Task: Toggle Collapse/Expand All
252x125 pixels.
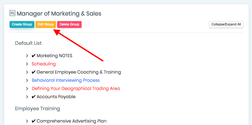Action: pyautogui.click(x=226, y=25)
